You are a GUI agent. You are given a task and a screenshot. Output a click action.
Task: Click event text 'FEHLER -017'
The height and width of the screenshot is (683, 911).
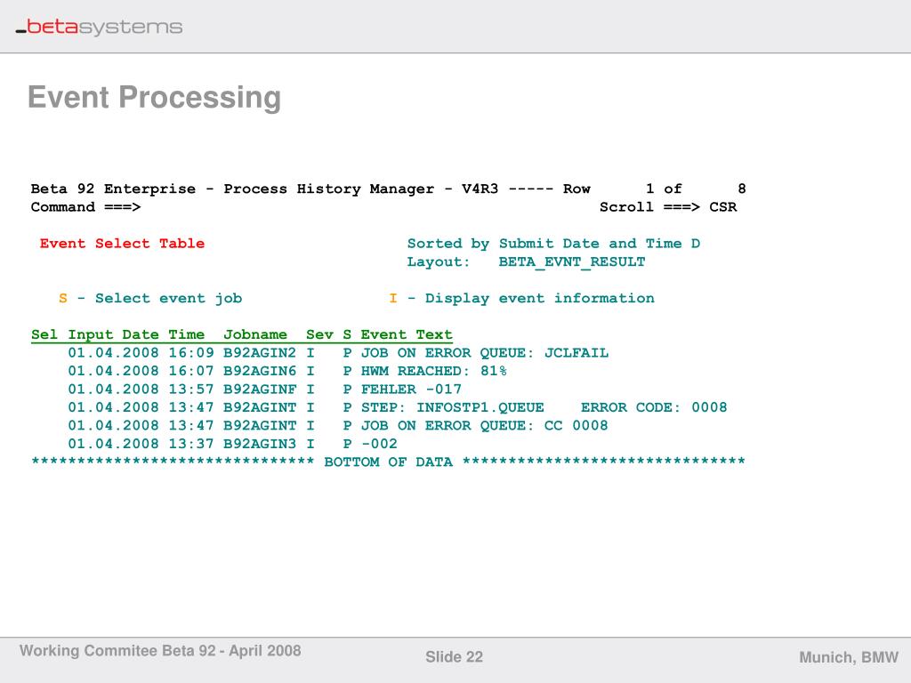click(x=411, y=390)
